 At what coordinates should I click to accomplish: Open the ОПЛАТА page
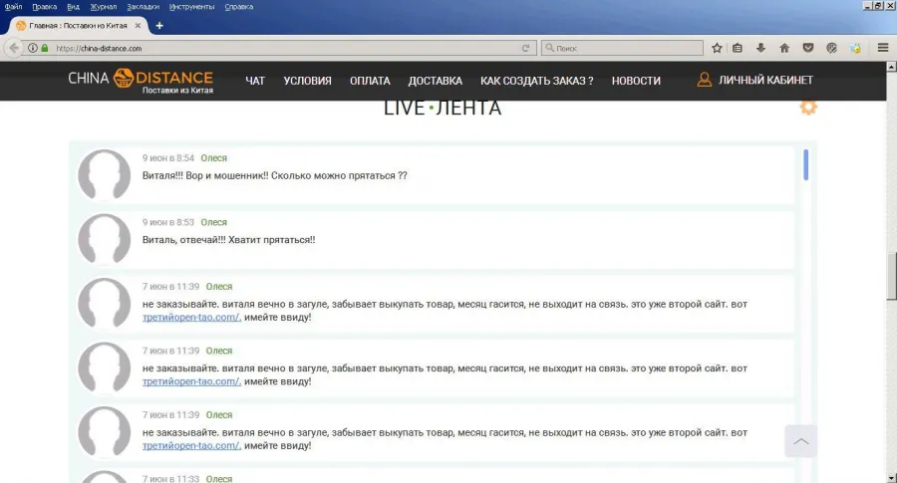[370, 81]
